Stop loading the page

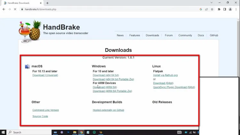15,9
